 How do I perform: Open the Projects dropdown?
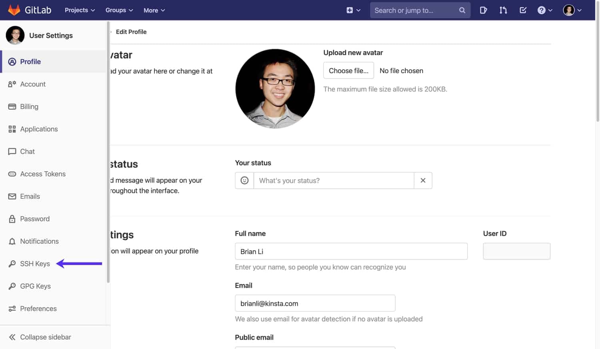[79, 10]
